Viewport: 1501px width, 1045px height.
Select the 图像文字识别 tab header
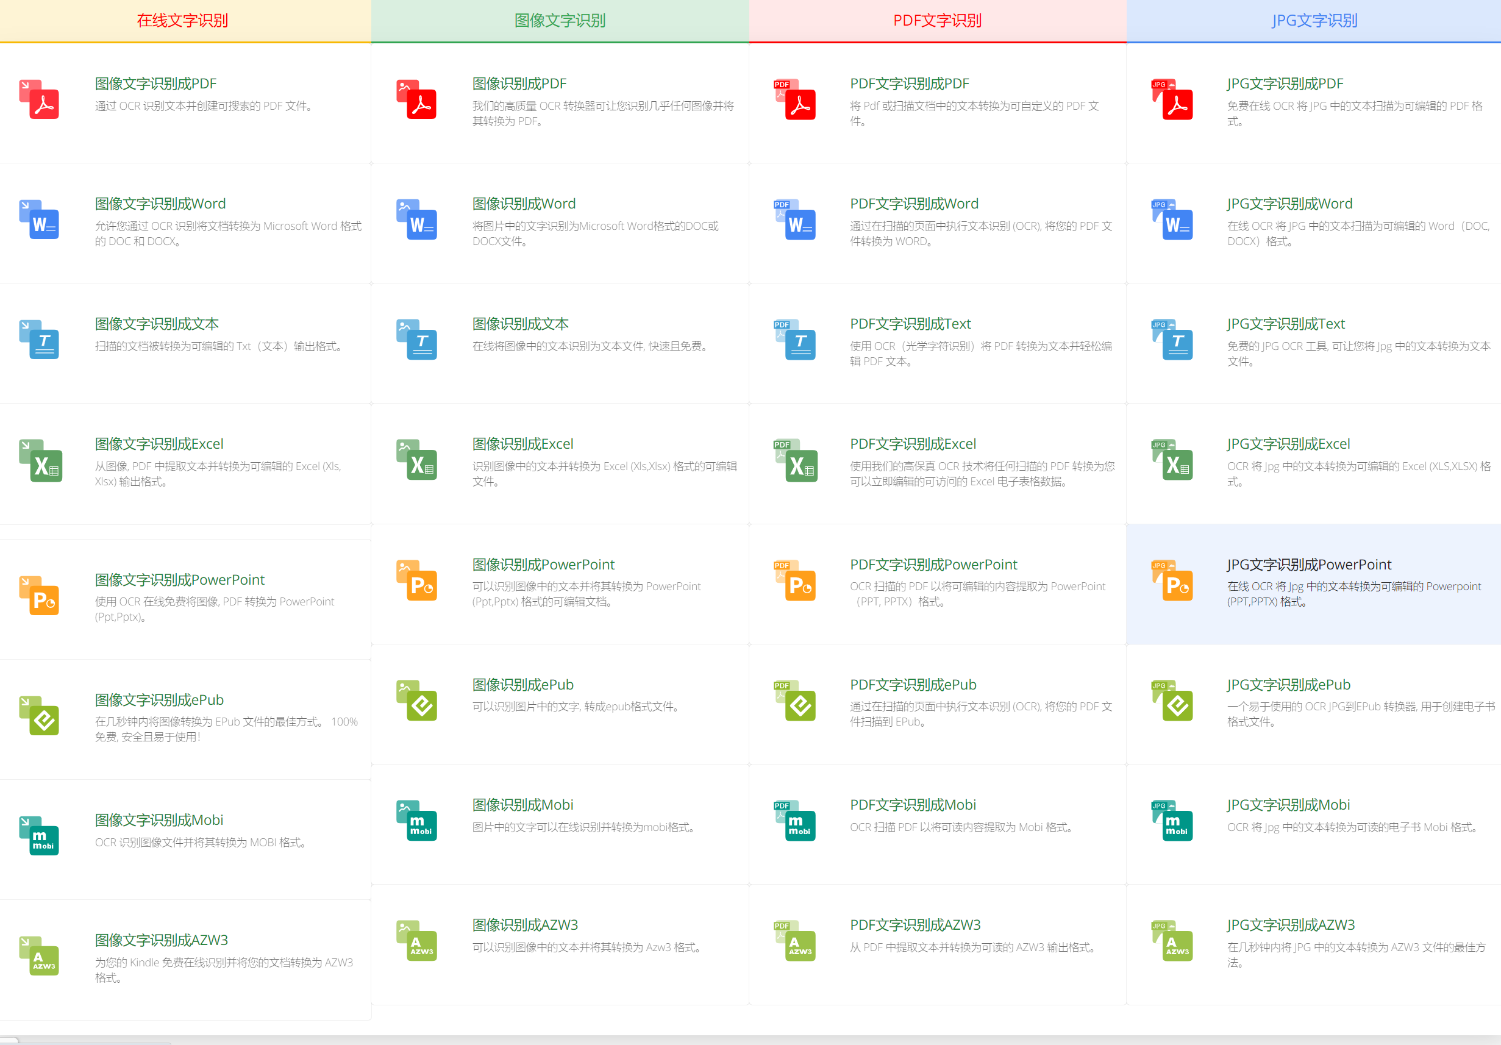point(560,20)
